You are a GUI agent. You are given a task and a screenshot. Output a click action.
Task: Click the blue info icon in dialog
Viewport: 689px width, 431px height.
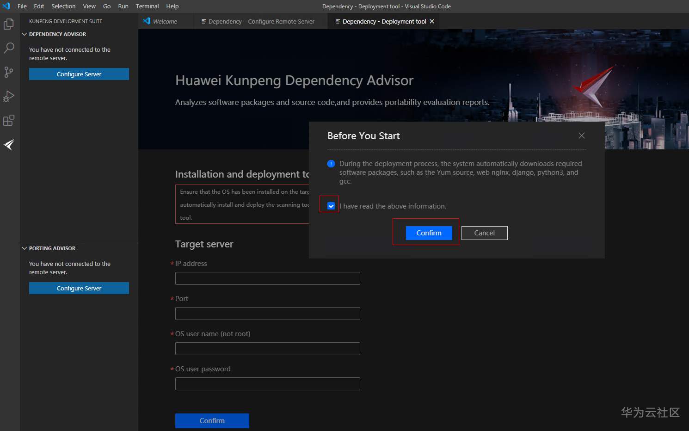tap(331, 164)
